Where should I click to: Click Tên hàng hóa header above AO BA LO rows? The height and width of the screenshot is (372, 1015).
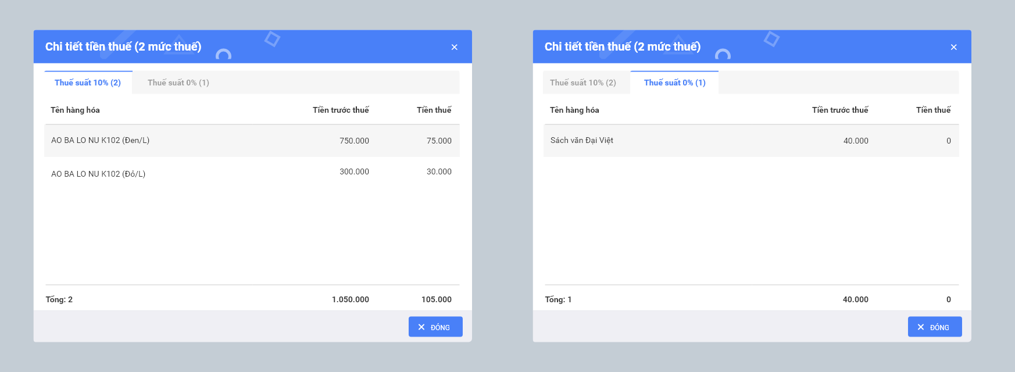pos(75,110)
